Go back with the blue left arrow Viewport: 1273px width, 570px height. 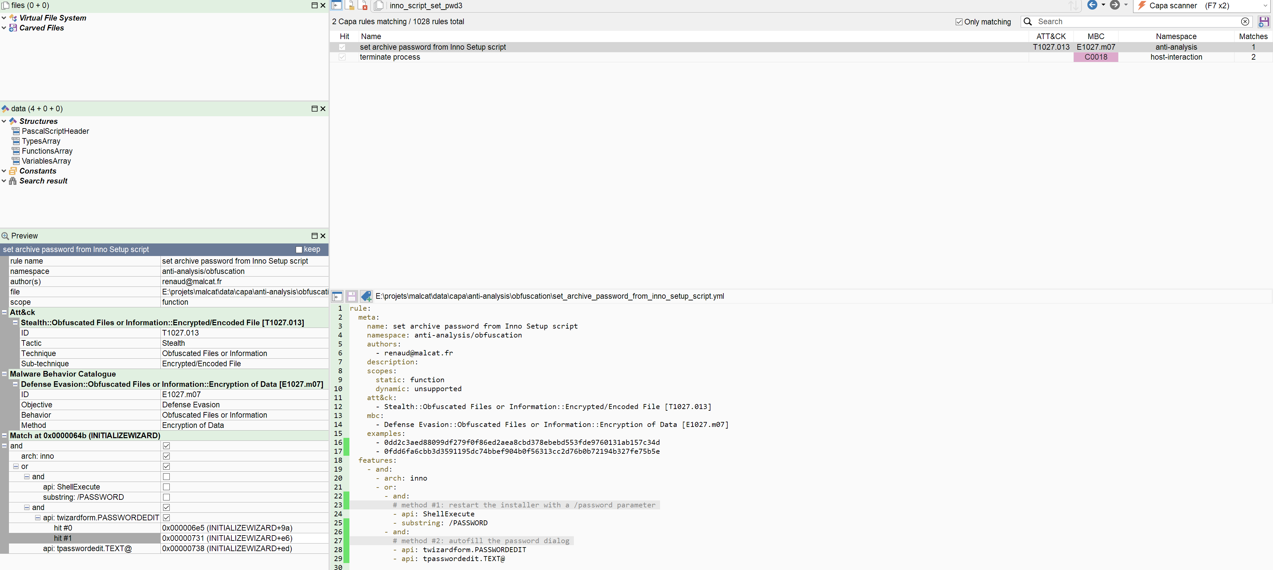[x=1092, y=5]
